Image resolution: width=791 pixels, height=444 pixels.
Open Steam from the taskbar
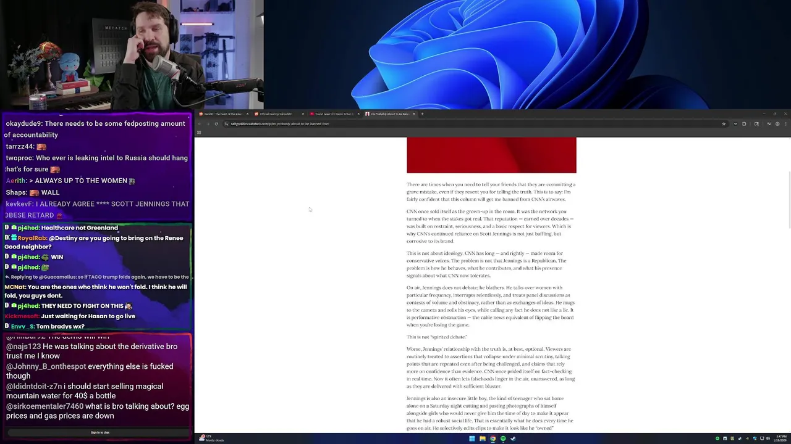coord(513,438)
